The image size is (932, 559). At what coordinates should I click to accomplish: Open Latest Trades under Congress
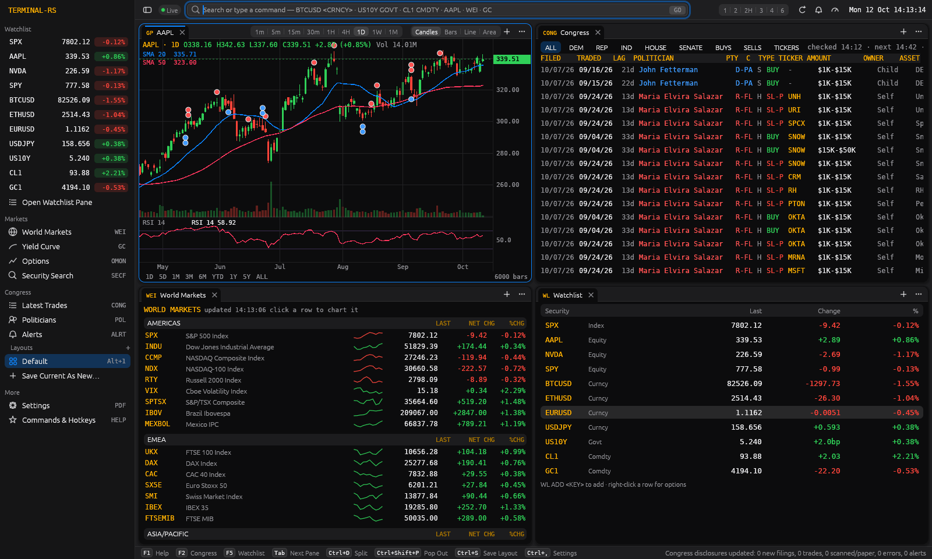(68, 305)
